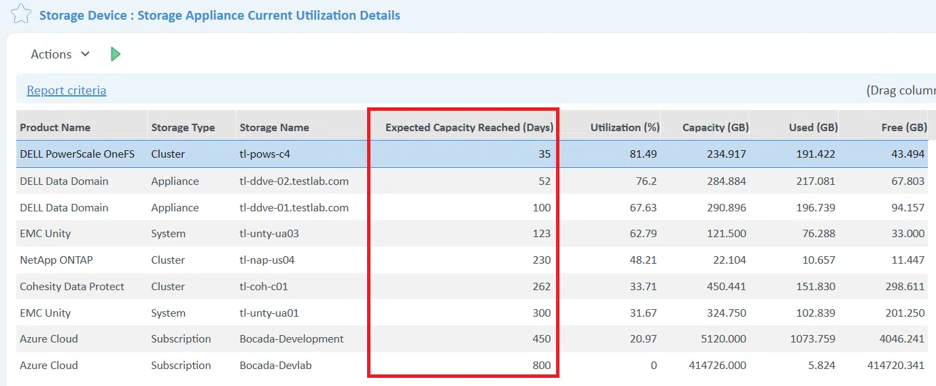936x386 pixels.
Task: Click expected days value 52
Action: tap(544, 181)
